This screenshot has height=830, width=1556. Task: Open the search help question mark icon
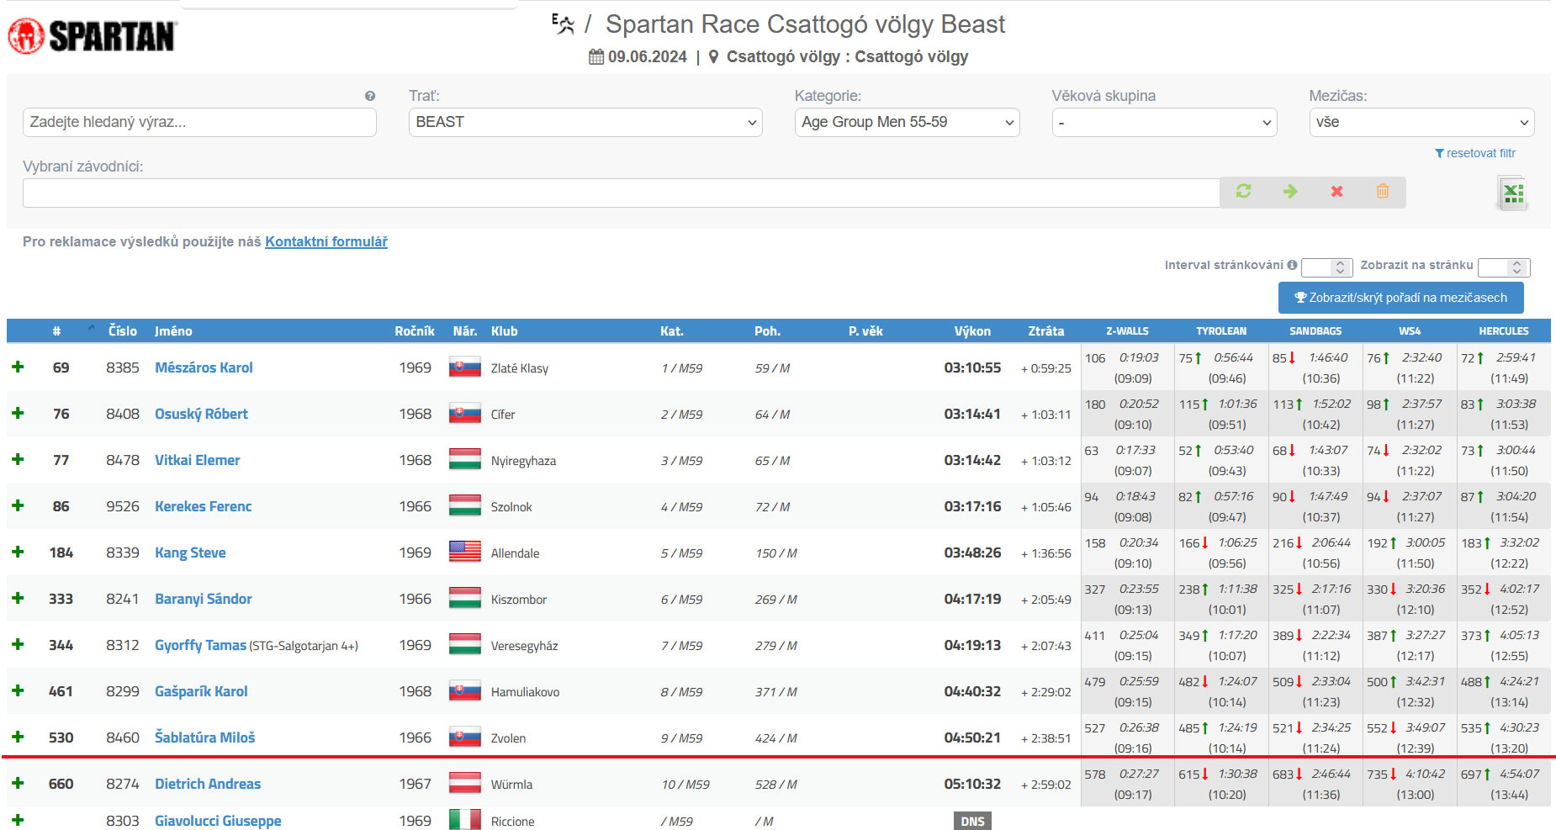(370, 96)
